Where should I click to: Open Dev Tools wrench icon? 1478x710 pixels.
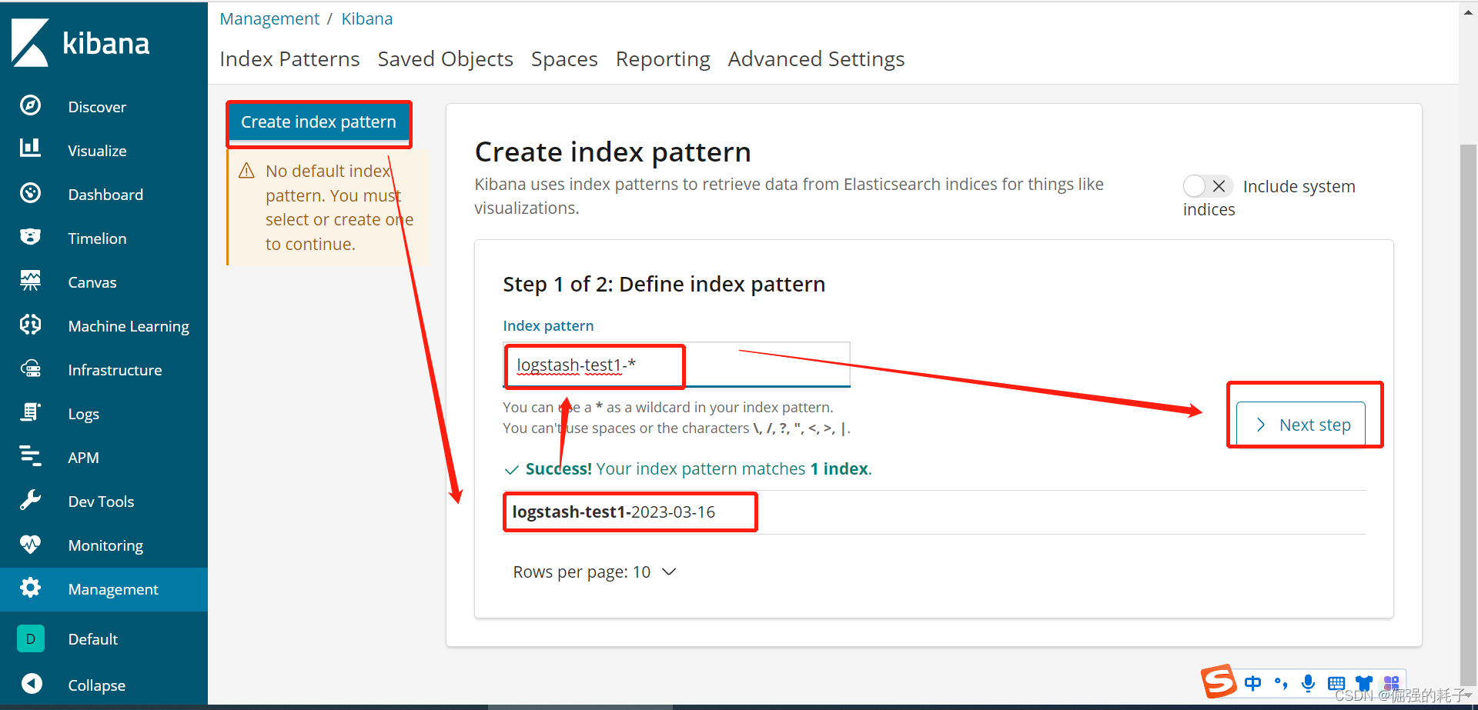(x=31, y=500)
